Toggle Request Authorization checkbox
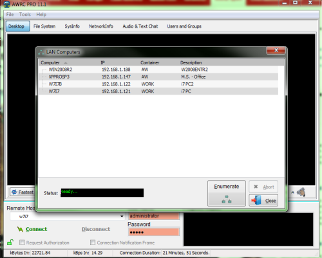Viewport: 322px width, 258px height. [22, 243]
